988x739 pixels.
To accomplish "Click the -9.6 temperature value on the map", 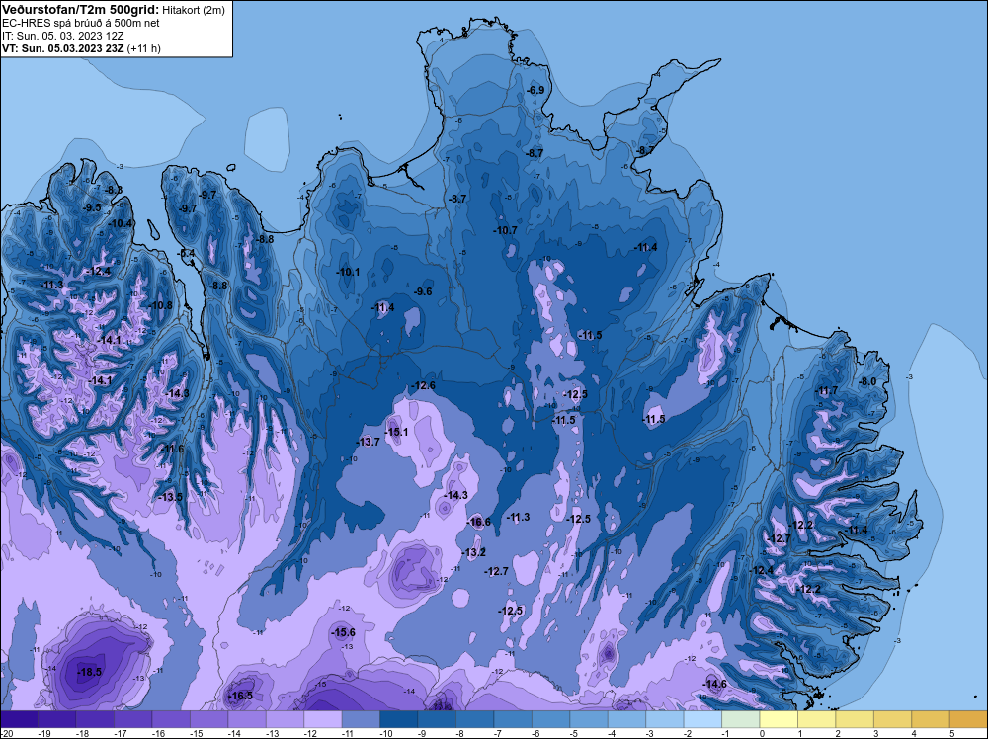I will (x=424, y=291).
